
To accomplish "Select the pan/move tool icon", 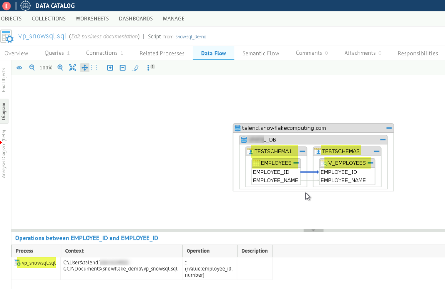I will 85,68.
